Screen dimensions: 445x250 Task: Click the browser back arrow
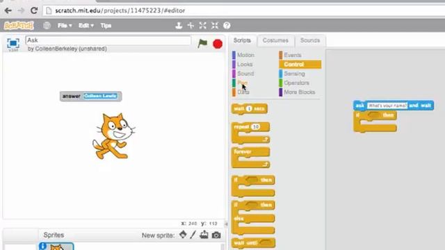(x=8, y=10)
